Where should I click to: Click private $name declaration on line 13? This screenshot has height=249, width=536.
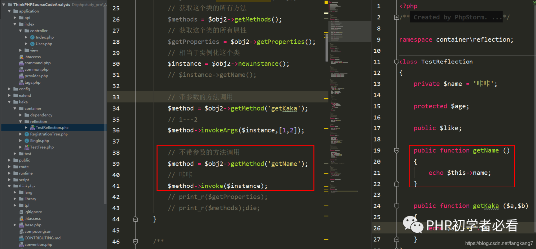(x=455, y=84)
